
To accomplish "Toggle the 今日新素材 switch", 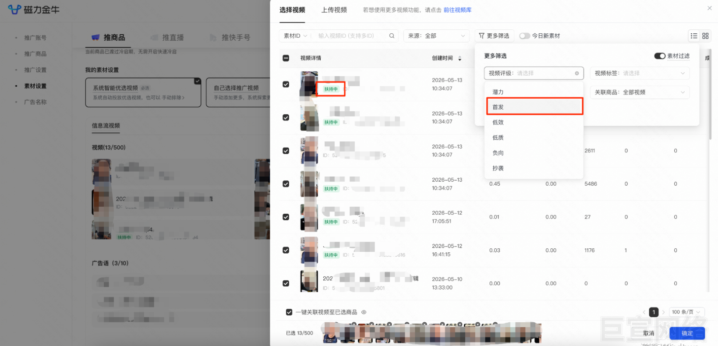I will point(524,36).
